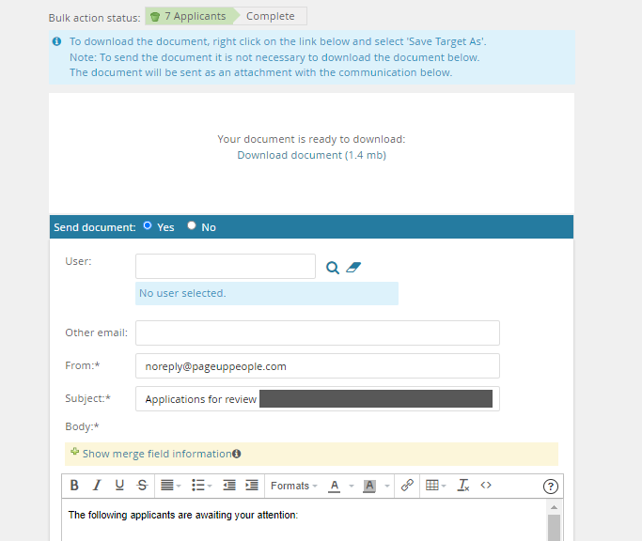Expand the background color picker arrow
This screenshot has height=541, width=642.
(x=387, y=486)
